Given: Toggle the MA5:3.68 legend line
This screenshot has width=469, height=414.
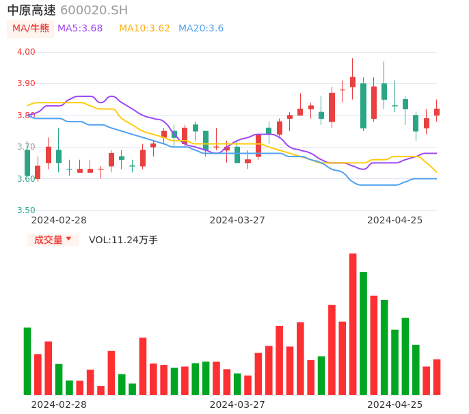Looking at the screenshot, I should point(80,29).
